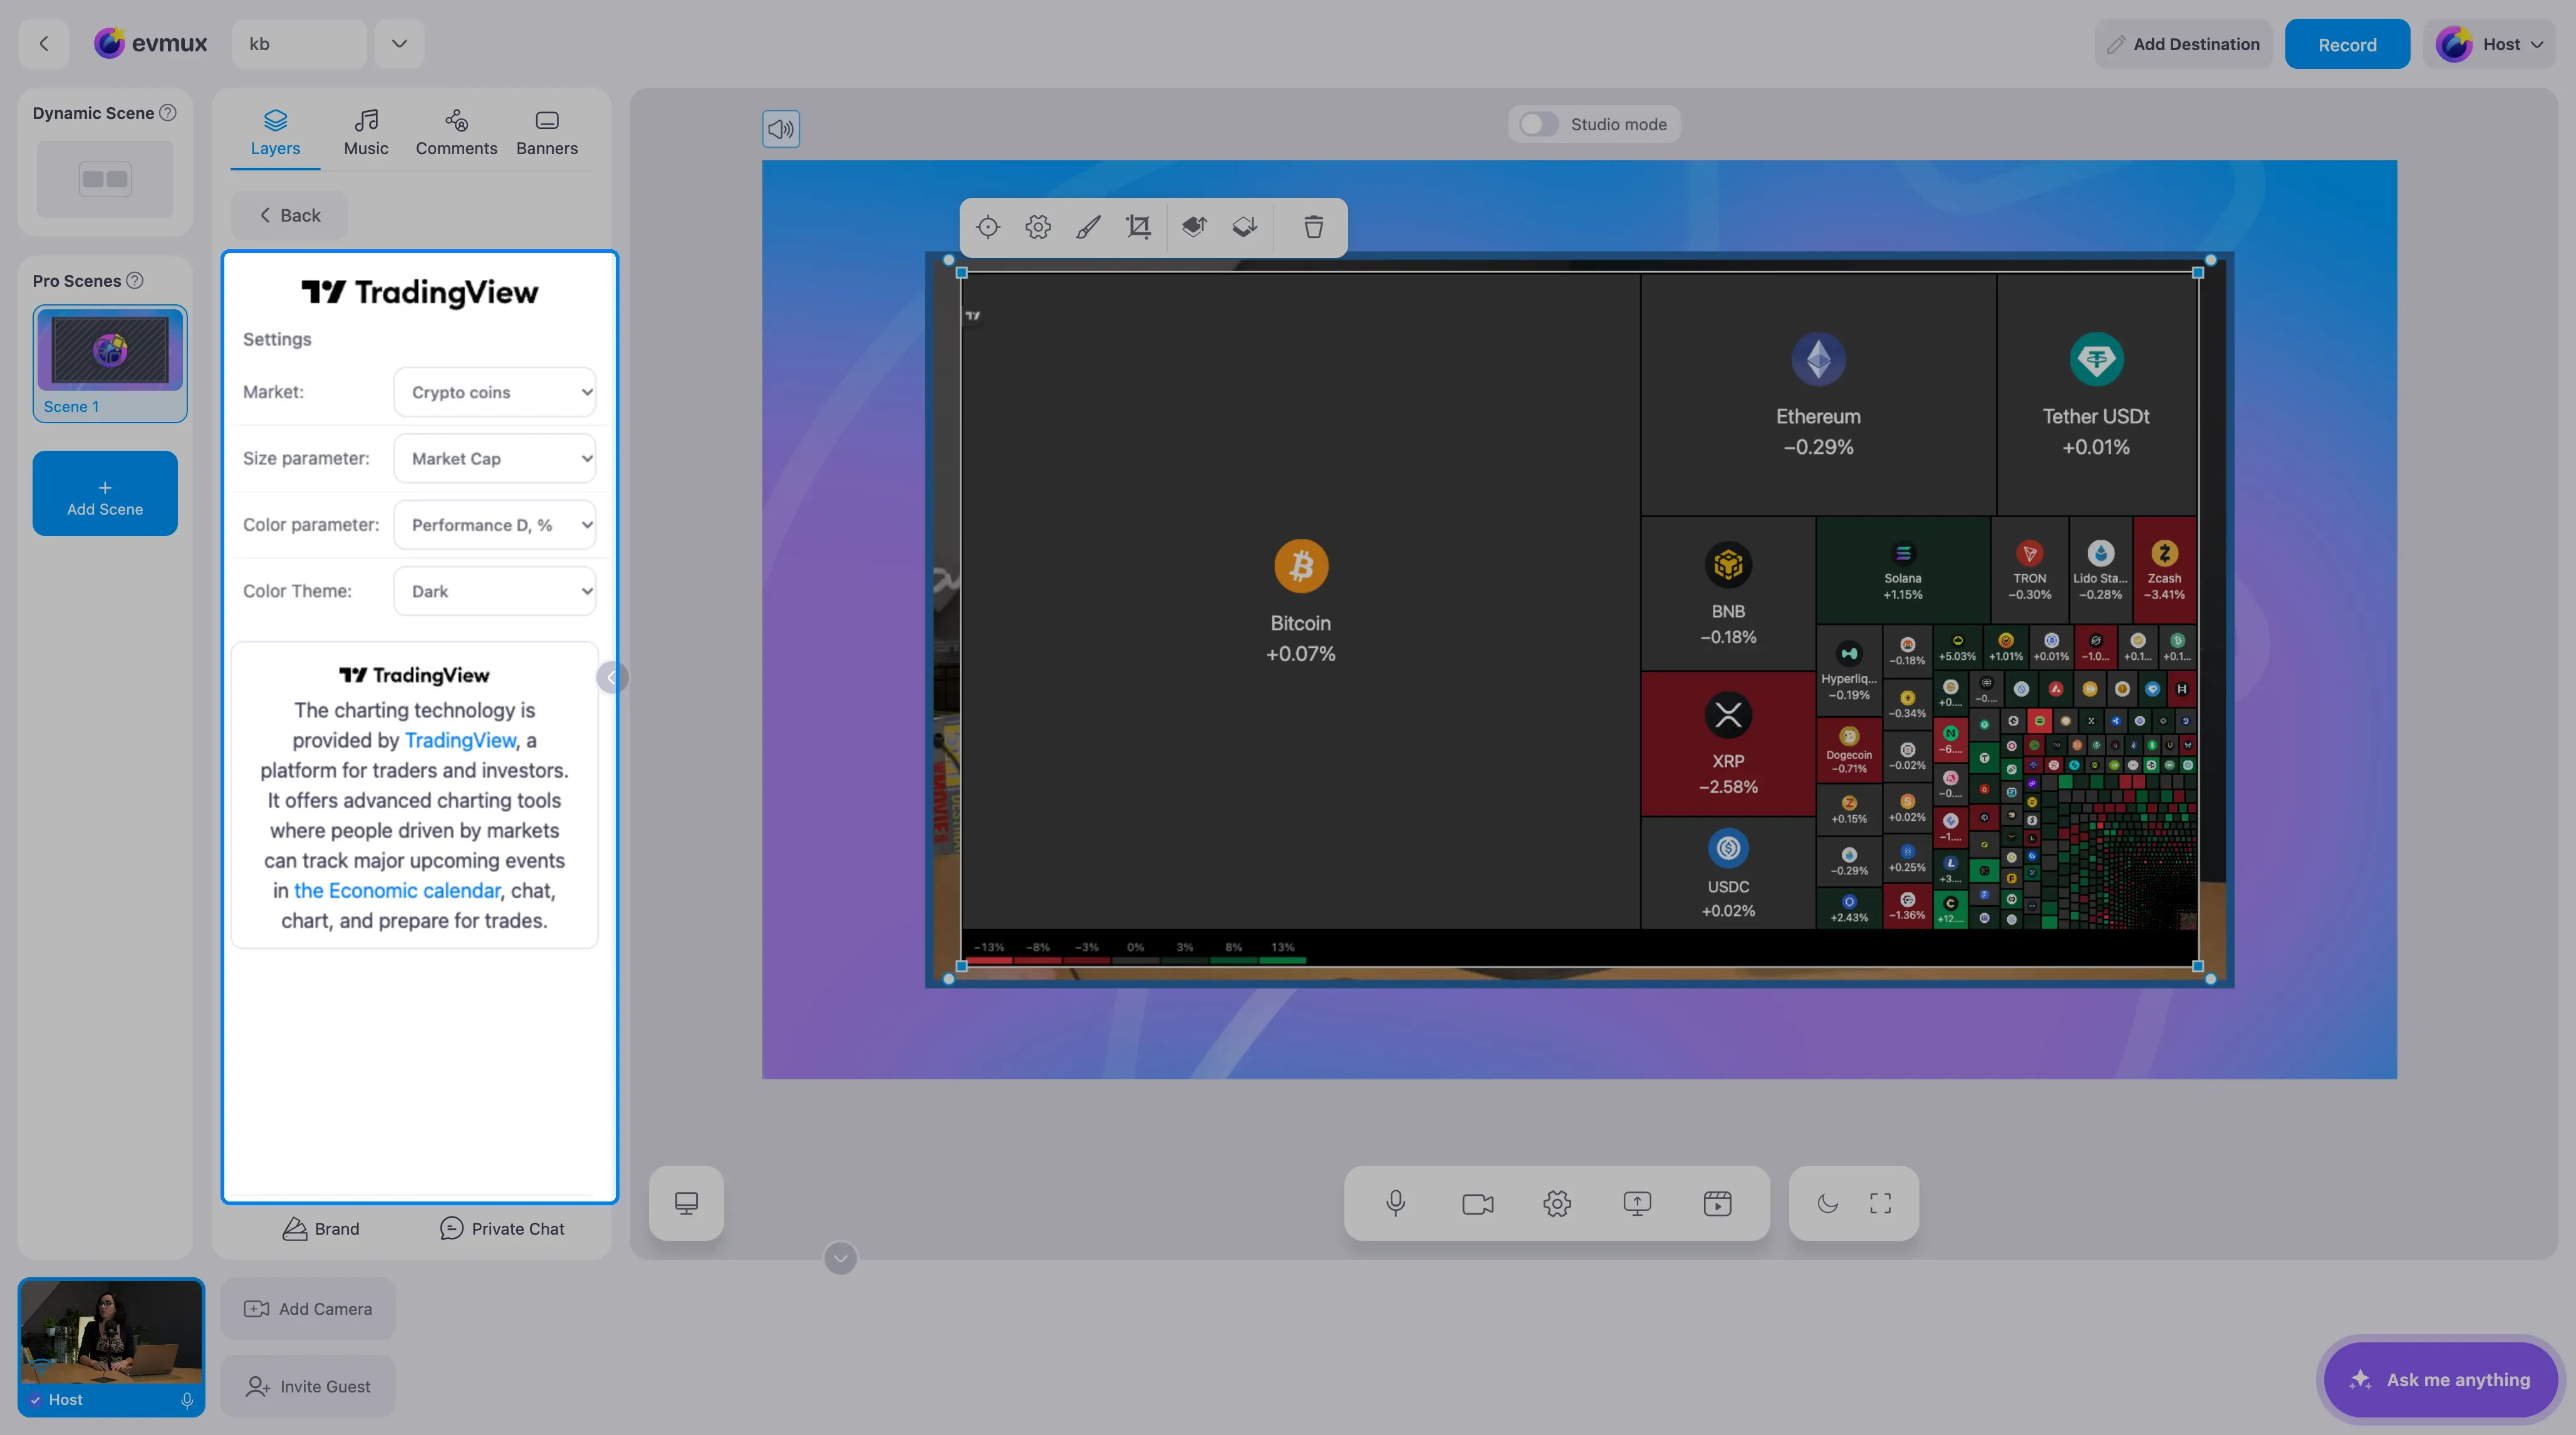Click the Record button
Viewport: 2576px width, 1435px height.
[x=2347, y=44]
